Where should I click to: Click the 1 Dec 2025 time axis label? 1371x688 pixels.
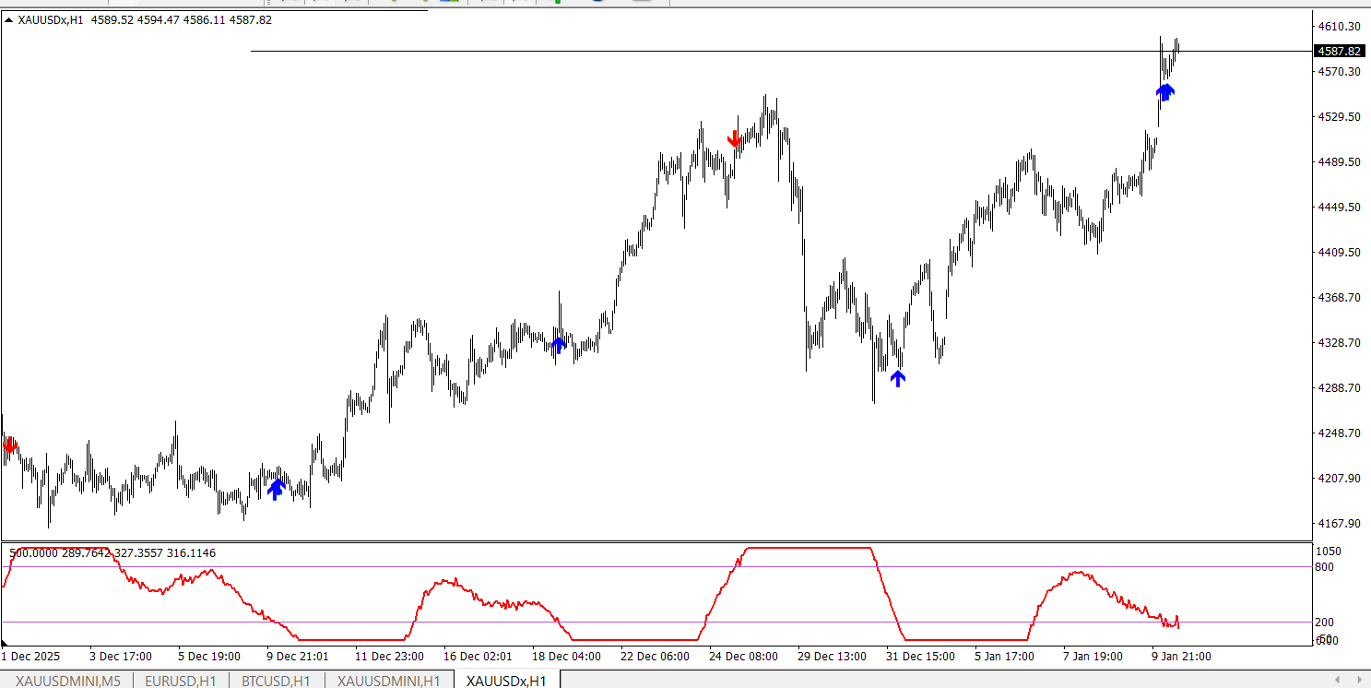pyautogui.click(x=30, y=657)
